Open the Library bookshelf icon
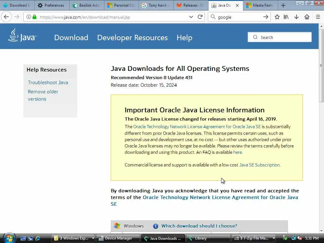324x243 pixels. [x=286, y=17]
